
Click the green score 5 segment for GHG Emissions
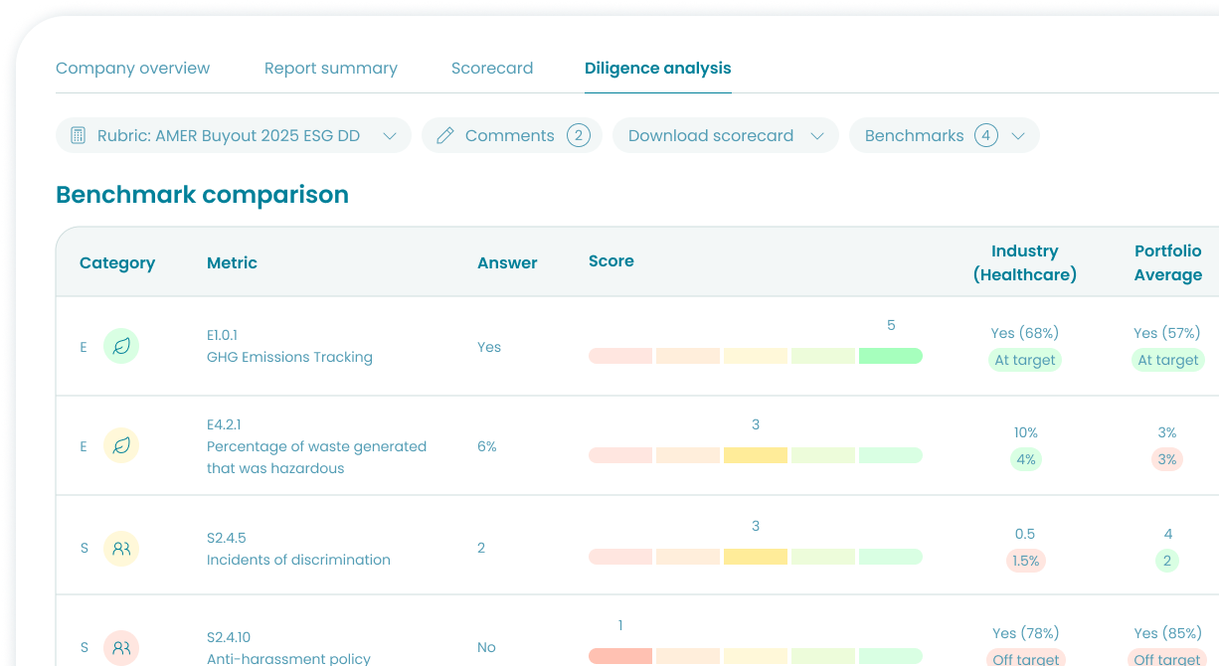[x=891, y=356]
